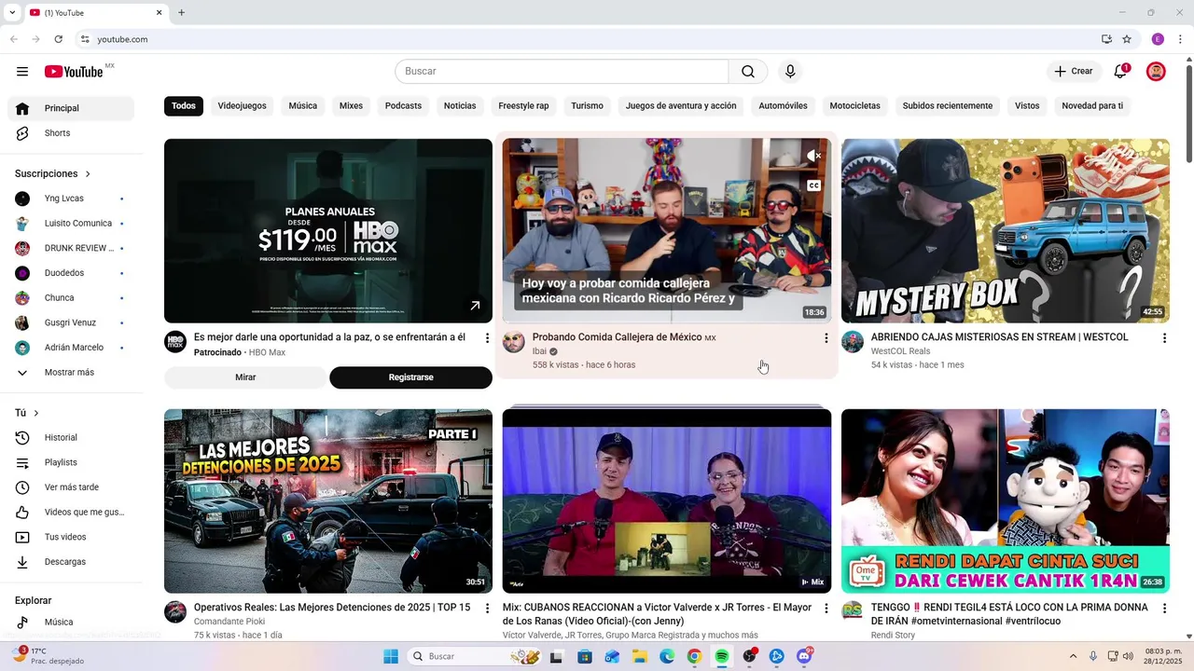Screen dimensions: 1194x671
Task: Click the Registrarse button
Action: click(410, 377)
